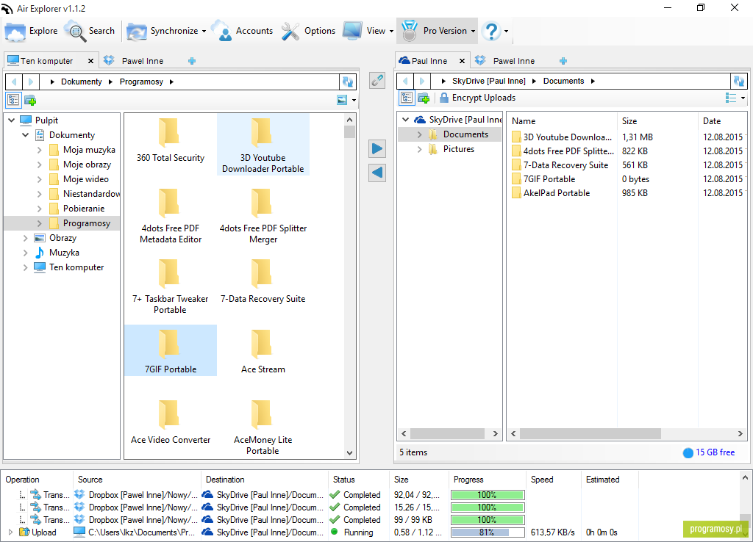Select Pobieranie in the folder tree

[x=84, y=209]
